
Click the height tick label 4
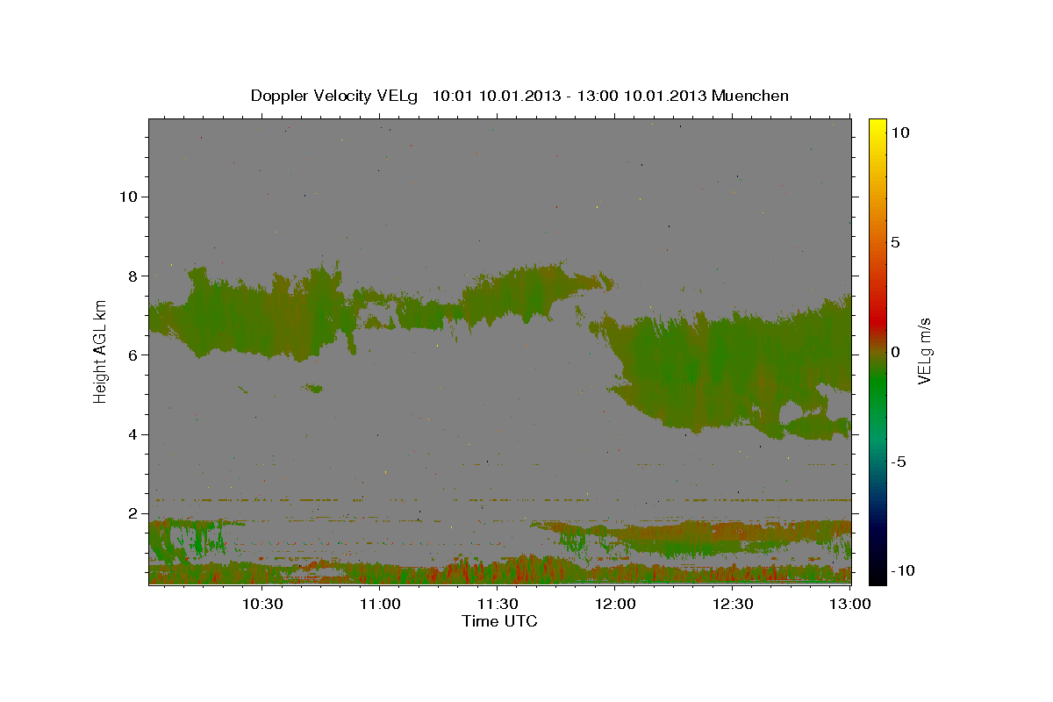134,434
